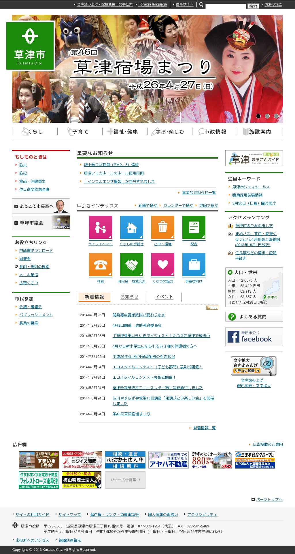Click the orange 相談 telephone icon
Image resolution: width=295 pixels, height=554 pixels.
click(x=101, y=265)
